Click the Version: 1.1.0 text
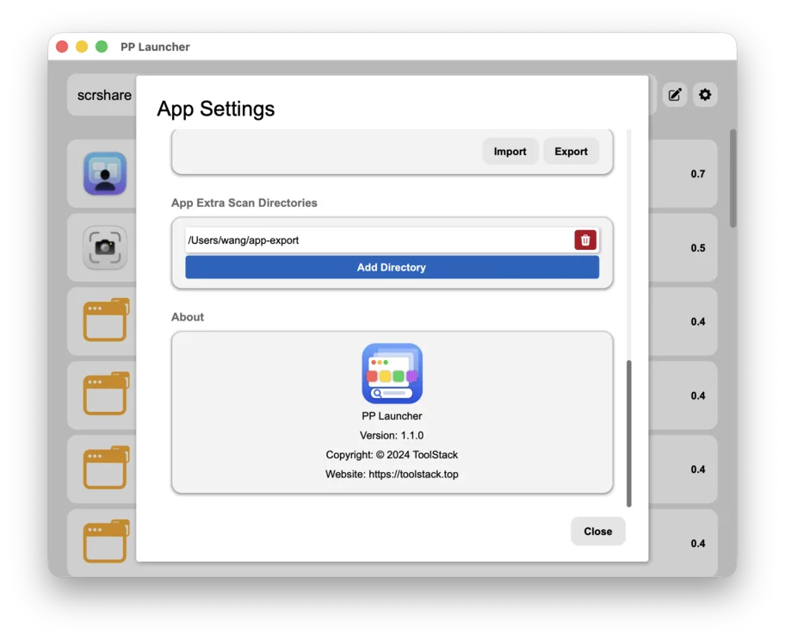Screen dimensions: 785x641 pos(392,435)
